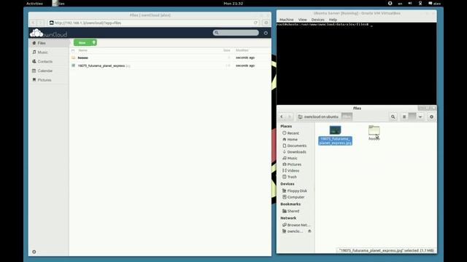The image size is (467, 262).
Task: Open the Files manager gear menu
Action: click(x=431, y=116)
